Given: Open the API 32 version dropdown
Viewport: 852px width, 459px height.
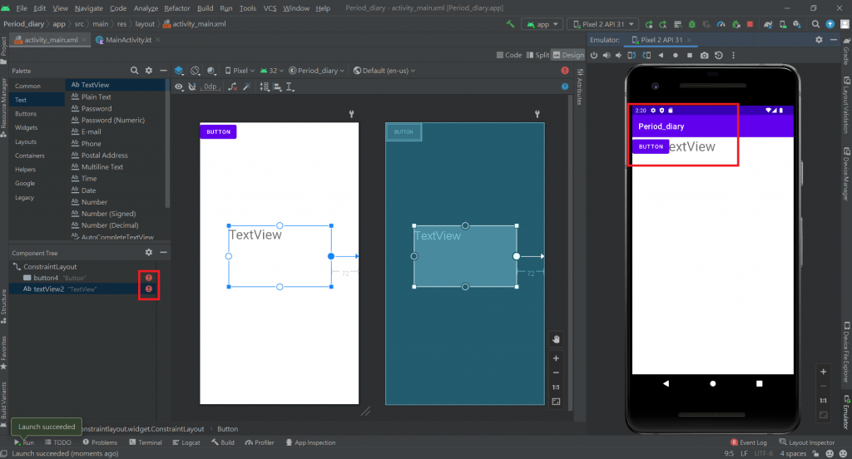Looking at the screenshot, I should coord(272,71).
